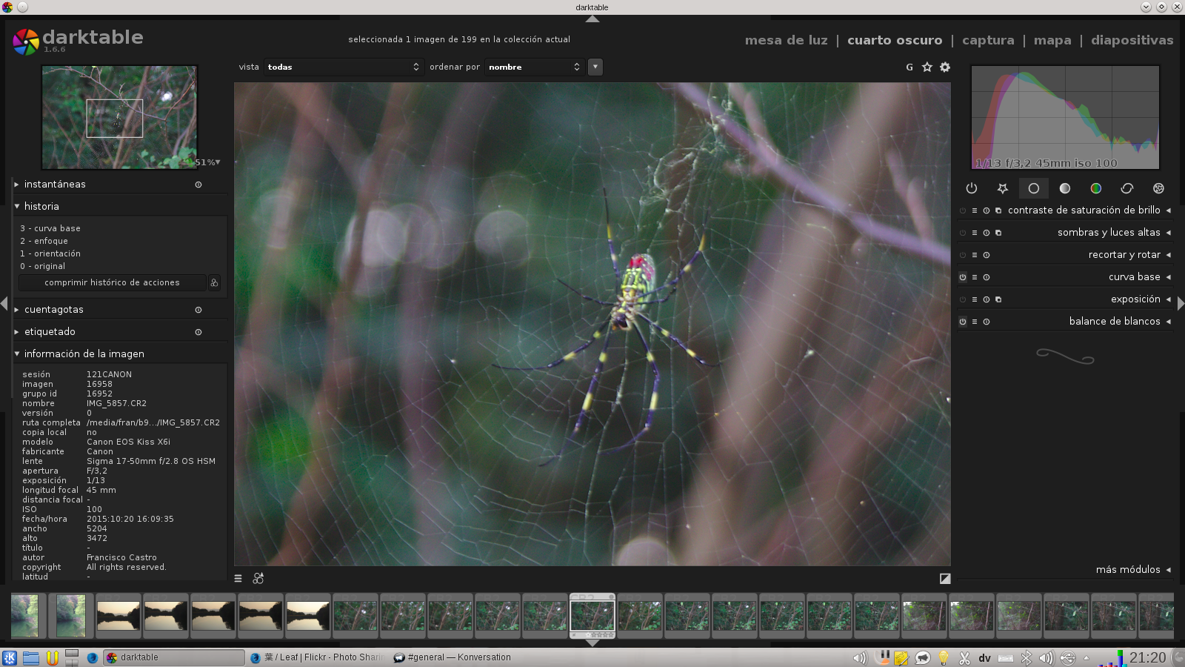1185x667 pixels.
Task: Reset the curva base module parameters
Action: 987,277
